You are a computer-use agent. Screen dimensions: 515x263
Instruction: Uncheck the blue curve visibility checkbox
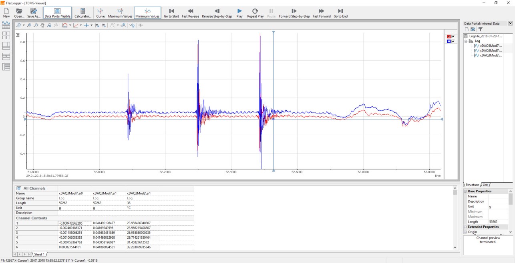(x=453, y=41)
